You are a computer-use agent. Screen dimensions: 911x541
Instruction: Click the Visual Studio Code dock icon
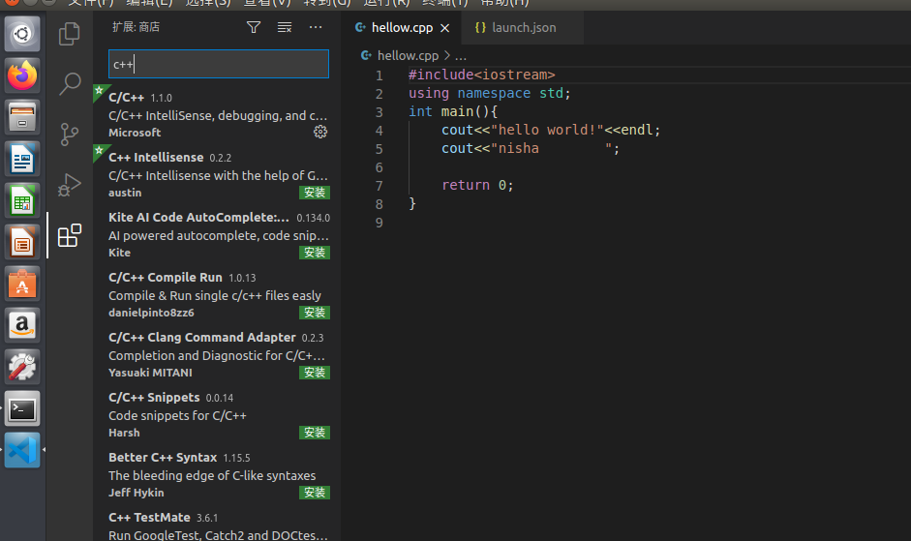point(22,450)
